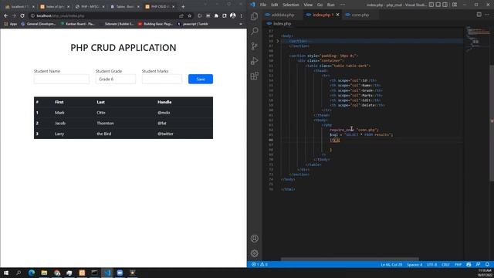Close the index.php editor tab

[338, 15]
